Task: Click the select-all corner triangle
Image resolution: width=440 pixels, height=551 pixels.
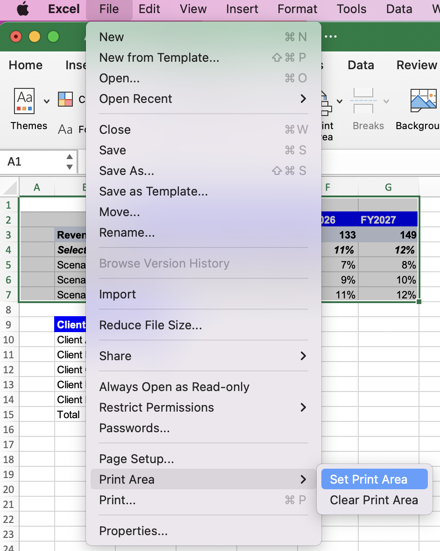Action: point(10,188)
